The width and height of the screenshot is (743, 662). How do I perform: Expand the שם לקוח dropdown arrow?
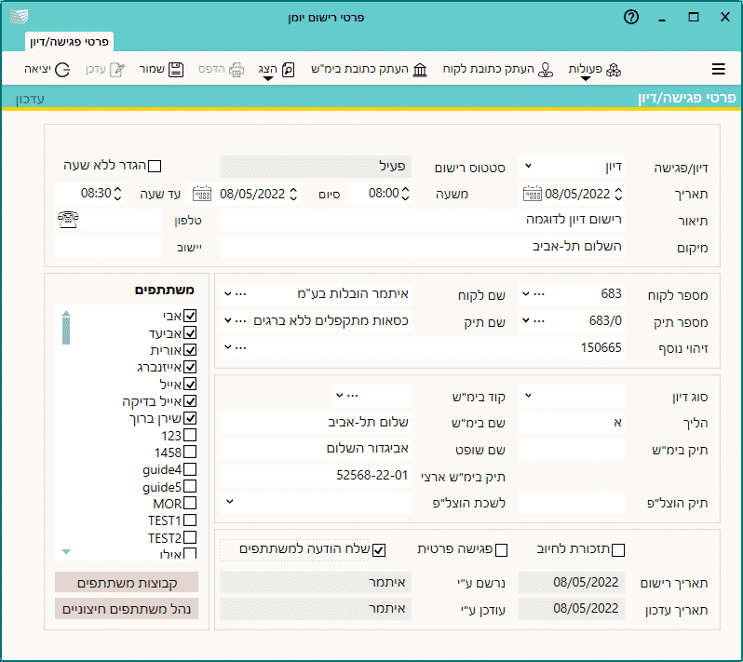pos(228,294)
